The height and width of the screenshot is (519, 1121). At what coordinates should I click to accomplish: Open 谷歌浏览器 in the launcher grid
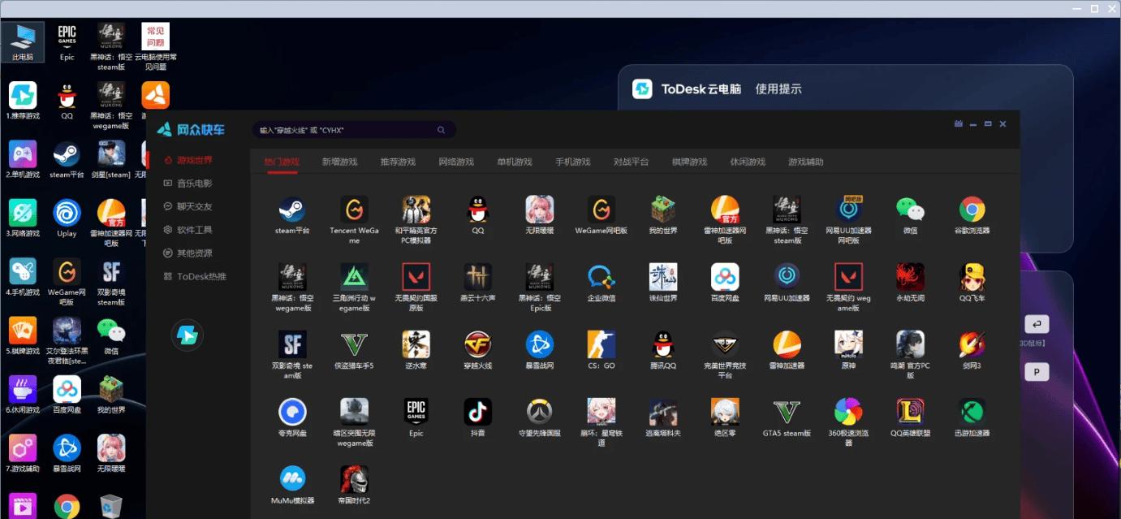click(x=972, y=210)
